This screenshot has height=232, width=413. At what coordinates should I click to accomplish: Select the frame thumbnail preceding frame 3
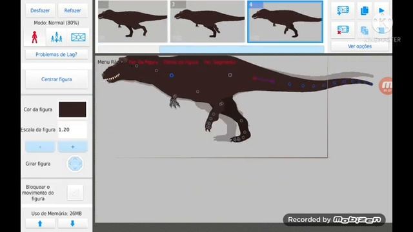(x=132, y=21)
